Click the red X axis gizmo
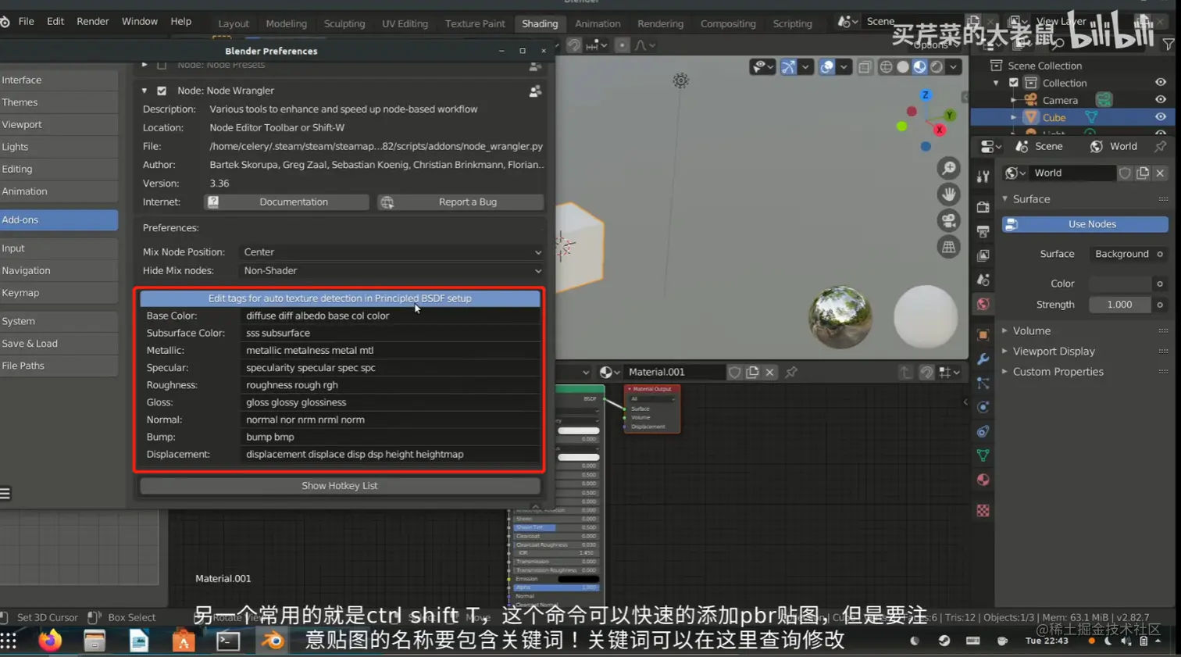The width and height of the screenshot is (1181, 657). click(940, 130)
